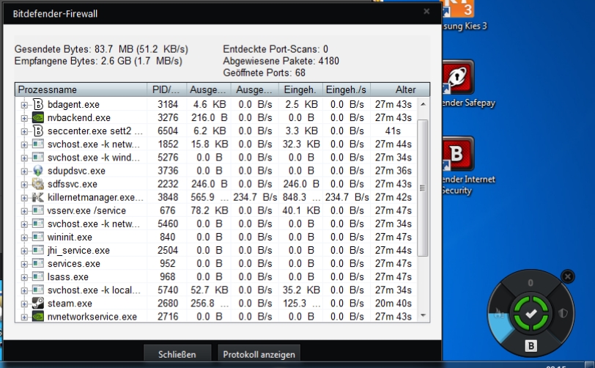Expand the bdagent.exe process row

(24, 105)
